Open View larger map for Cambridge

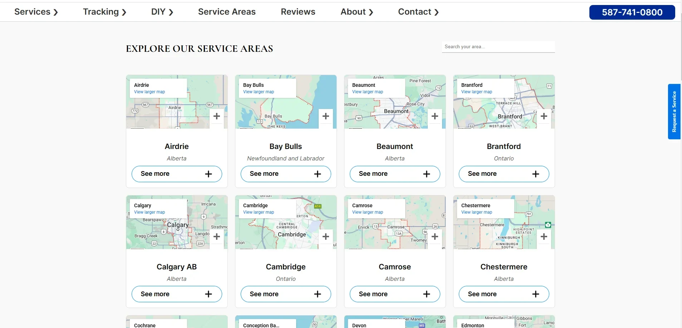(259, 212)
